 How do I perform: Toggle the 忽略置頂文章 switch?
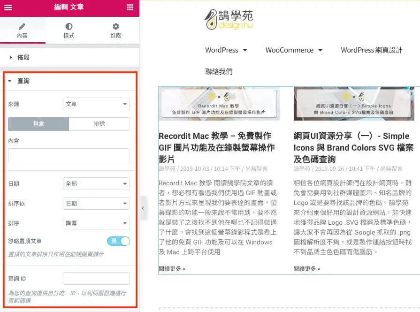(118, 241)
